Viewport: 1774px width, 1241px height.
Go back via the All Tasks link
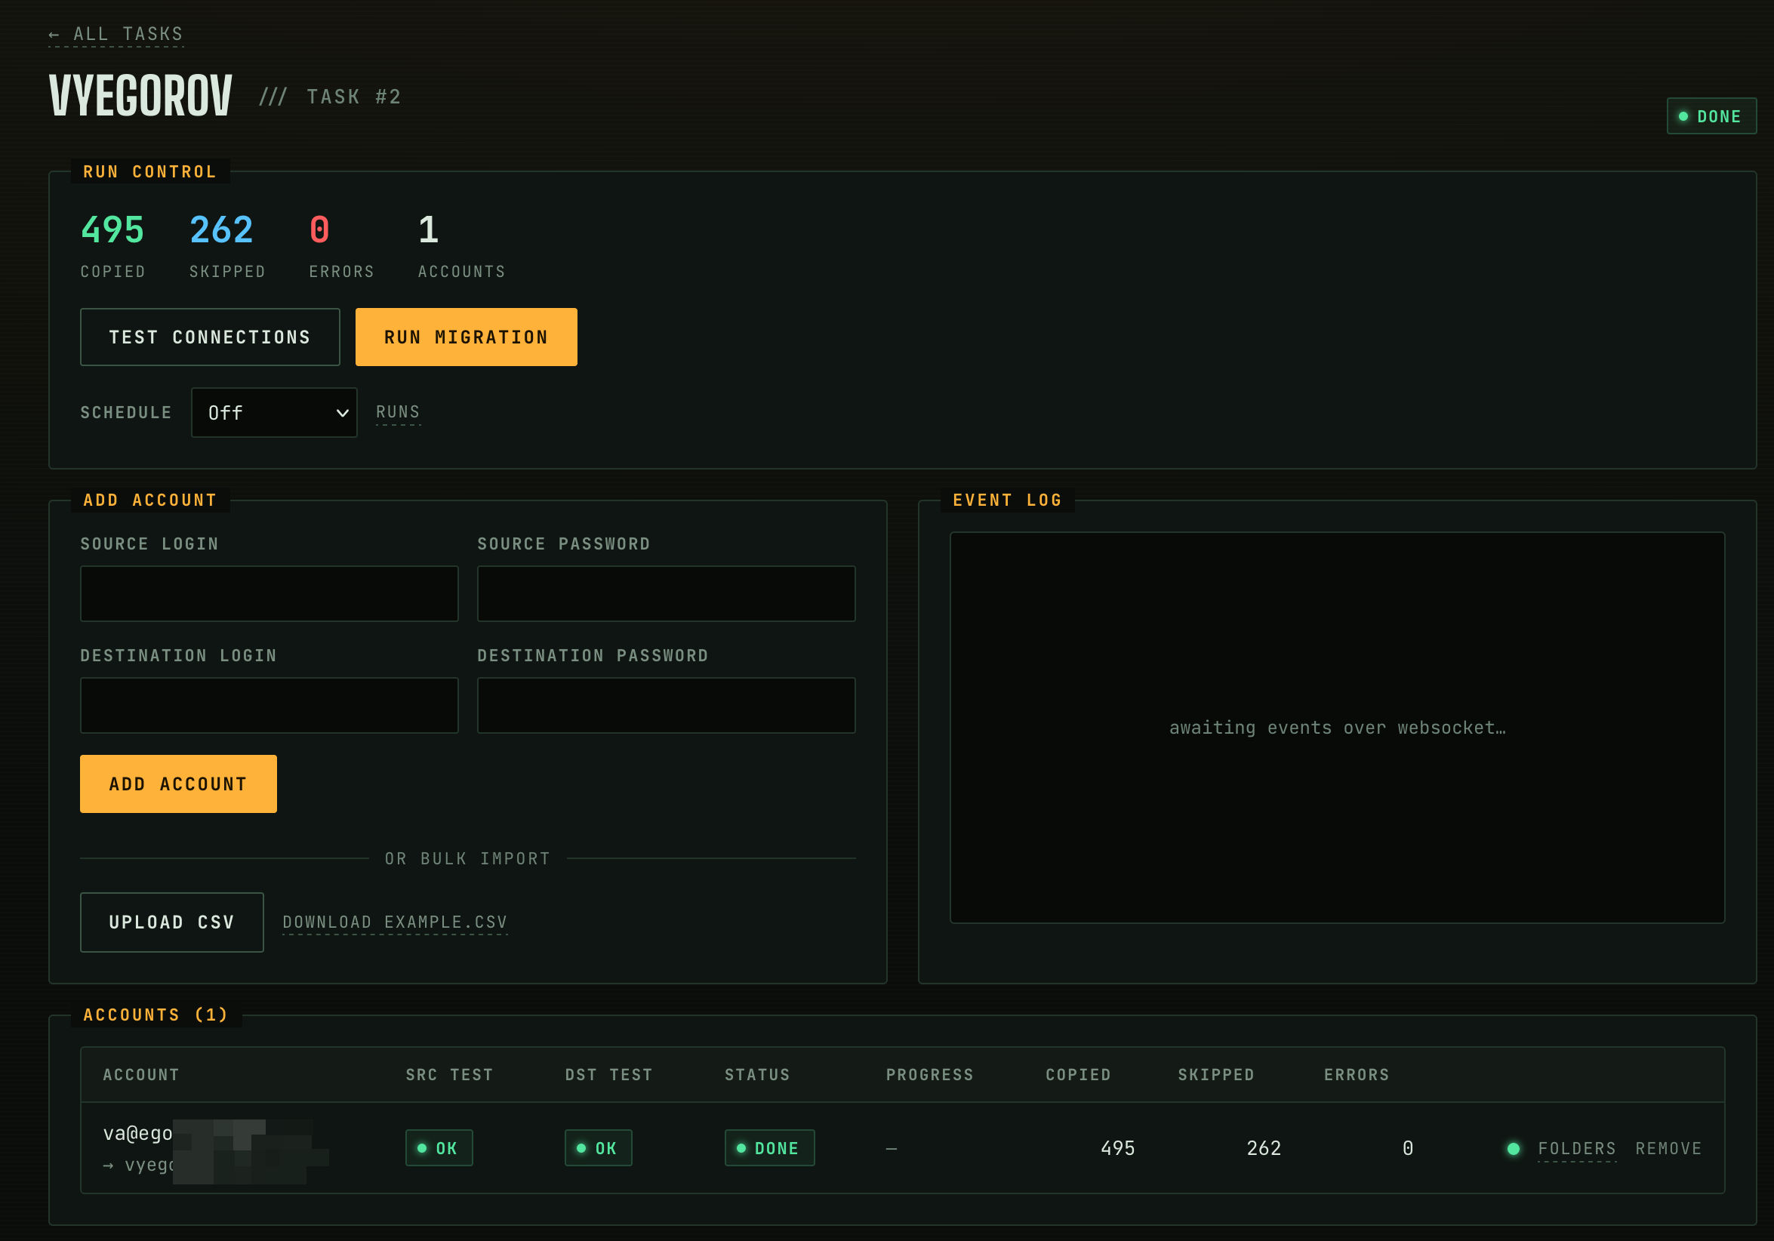point(116,34)
